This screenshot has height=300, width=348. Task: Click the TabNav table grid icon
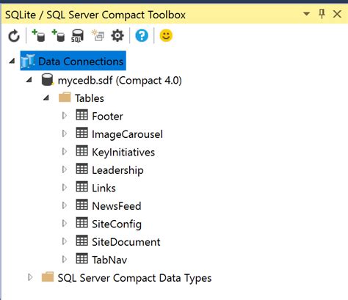[81, 258]
